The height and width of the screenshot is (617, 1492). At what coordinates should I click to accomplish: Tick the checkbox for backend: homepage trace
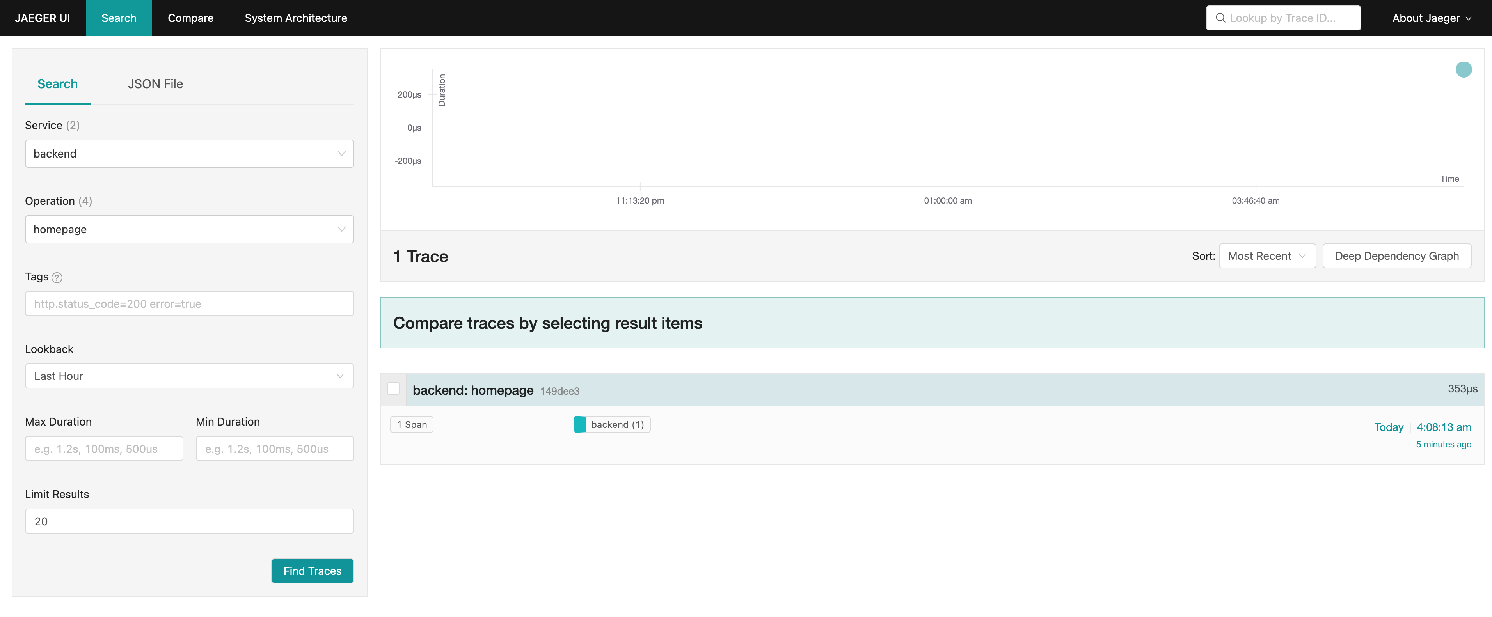click(x=393, y=389)
